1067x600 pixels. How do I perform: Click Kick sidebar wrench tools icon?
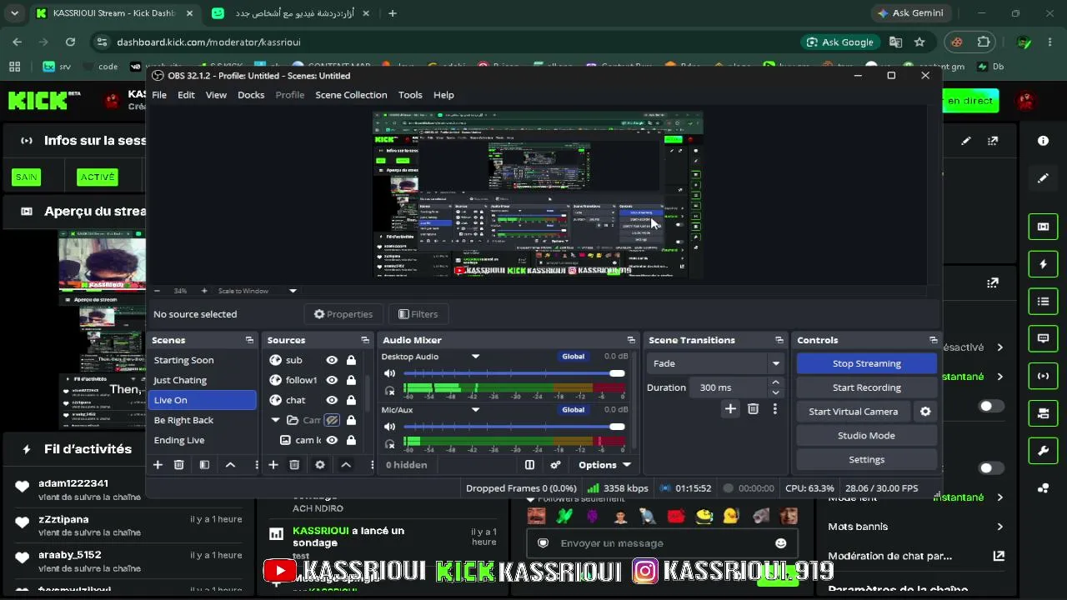tap(1043, 451)
